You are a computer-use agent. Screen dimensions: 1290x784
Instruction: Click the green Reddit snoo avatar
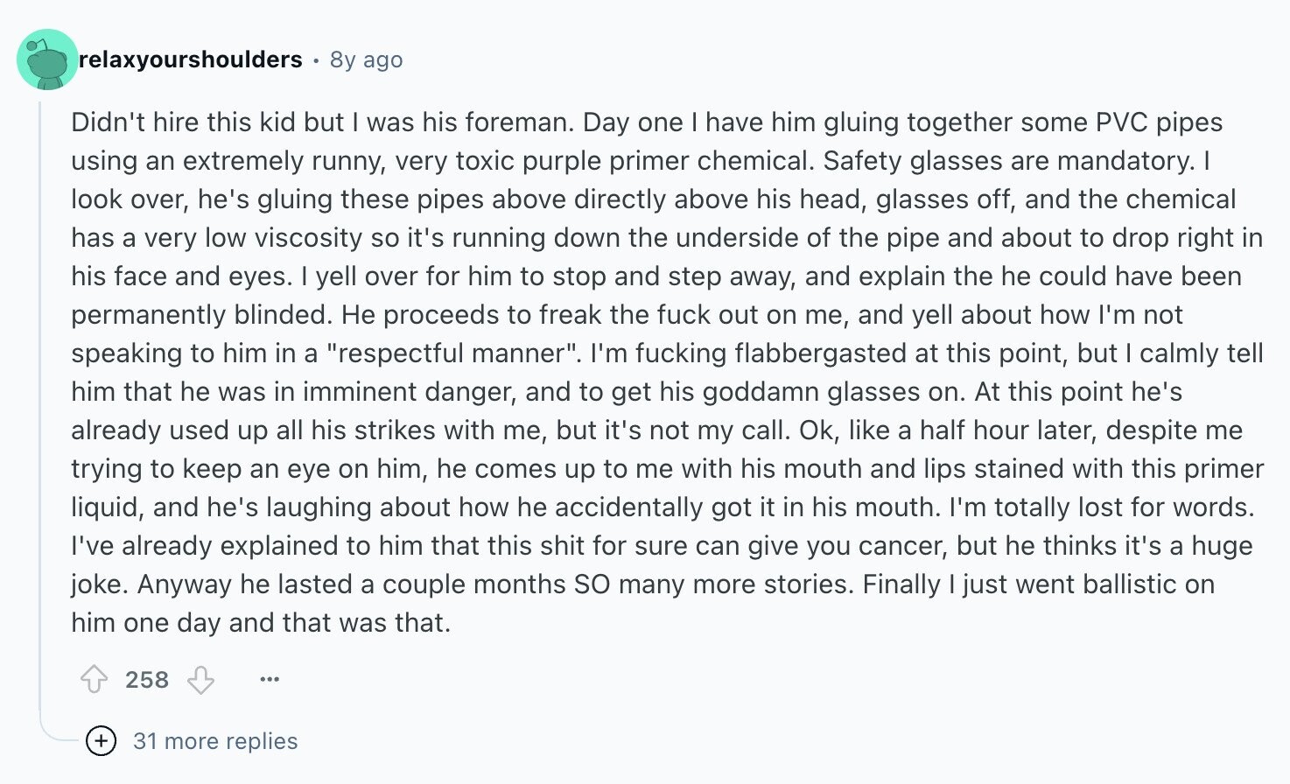47,59
